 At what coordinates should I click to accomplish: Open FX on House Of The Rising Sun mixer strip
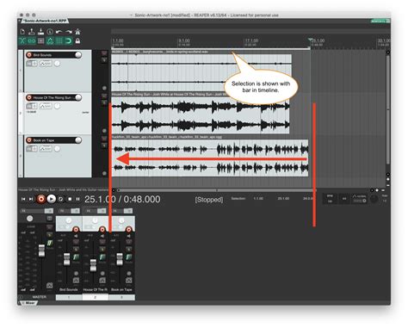pos(102,257)
